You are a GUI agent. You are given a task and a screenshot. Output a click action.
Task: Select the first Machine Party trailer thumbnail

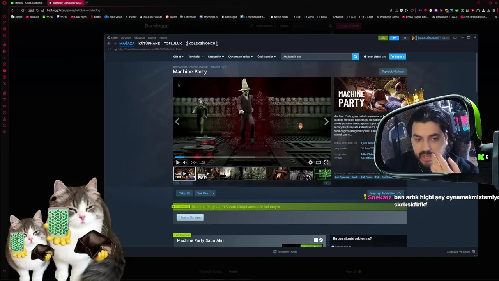coord(184,174)
